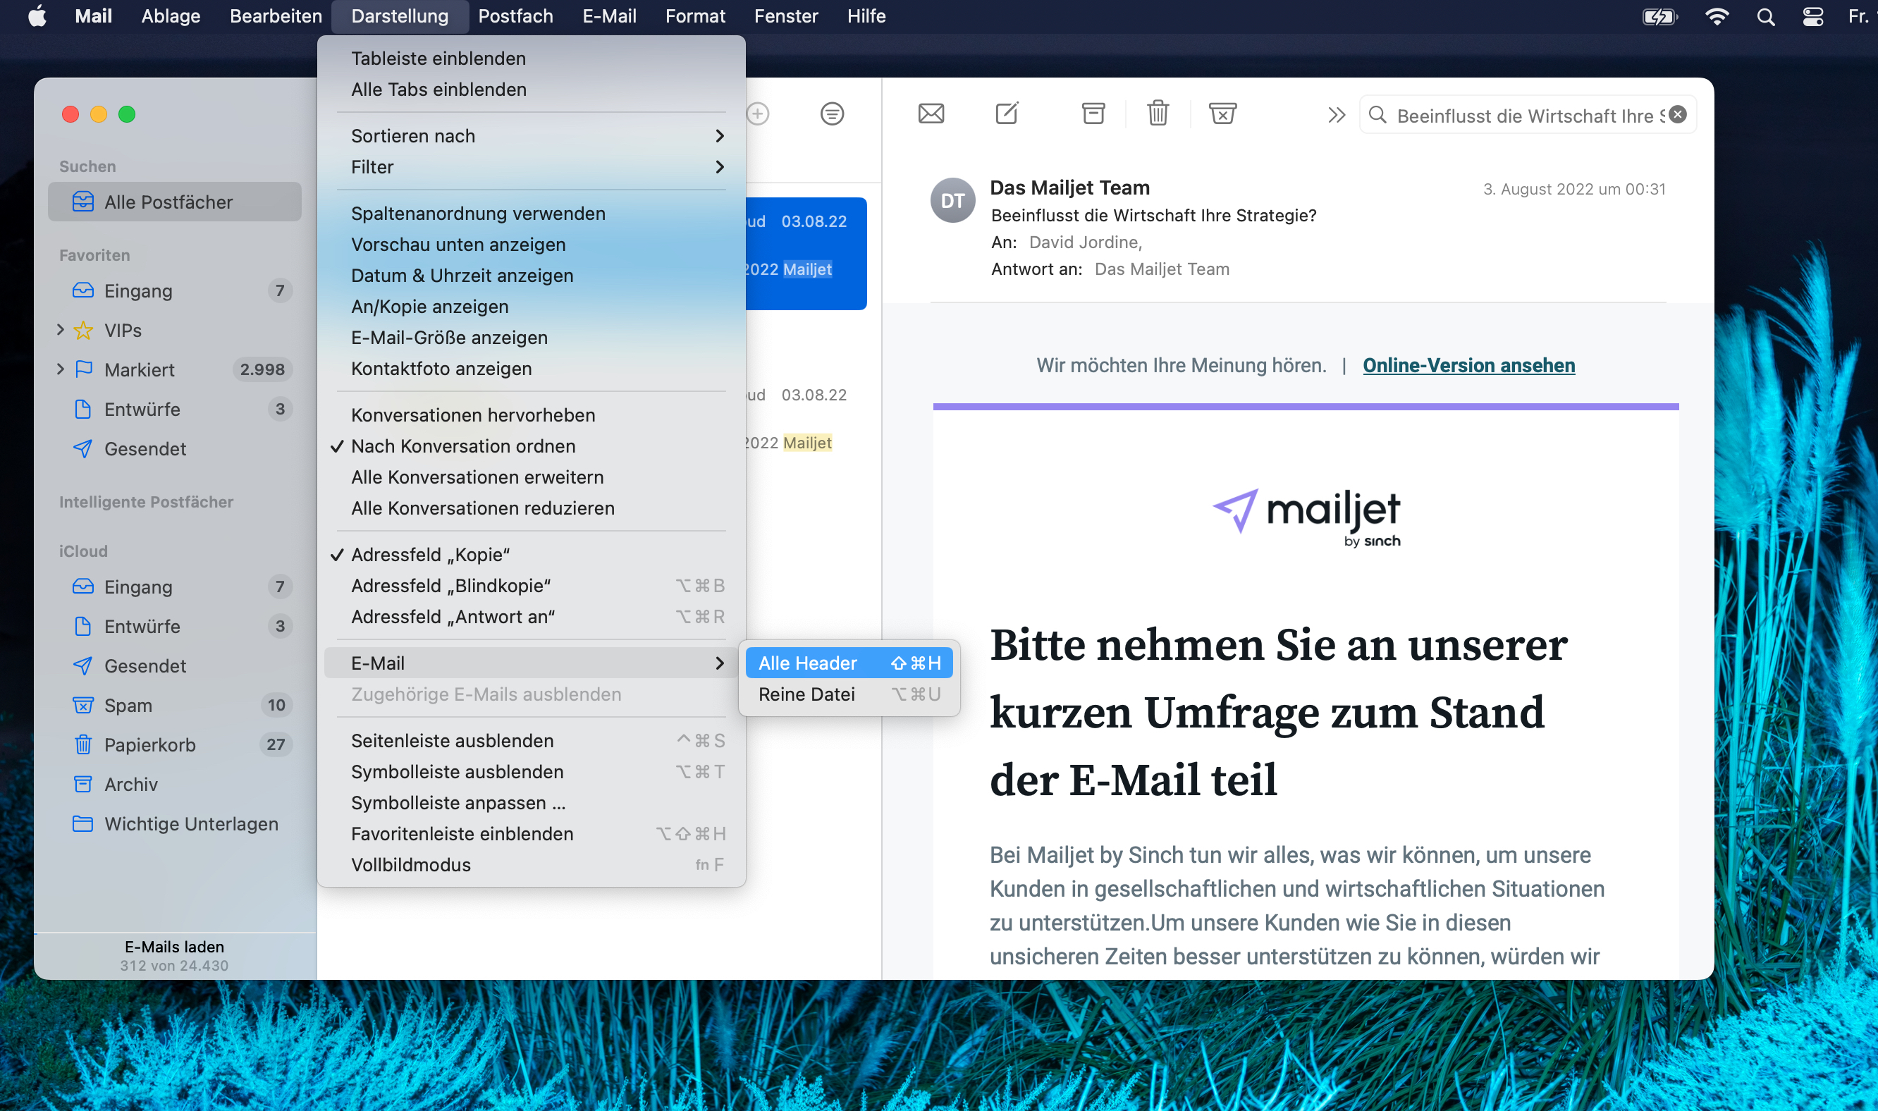
Task: Compose a new email message
Action: point(1006,113)
